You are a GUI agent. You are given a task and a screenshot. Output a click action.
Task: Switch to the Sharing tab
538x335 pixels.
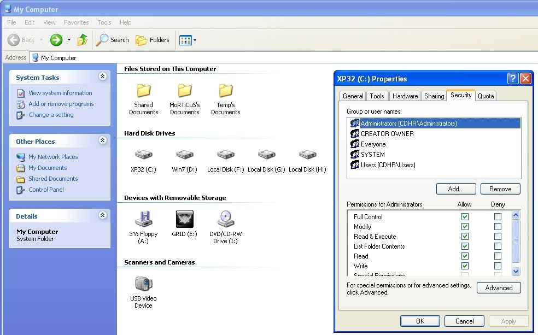(x=434, y=96)
